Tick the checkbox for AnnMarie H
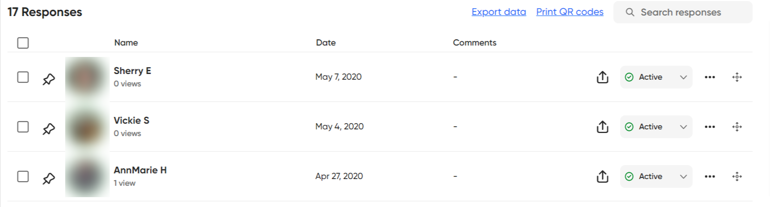This screenshot has width=770, height=207. click(x=23, y=176)
